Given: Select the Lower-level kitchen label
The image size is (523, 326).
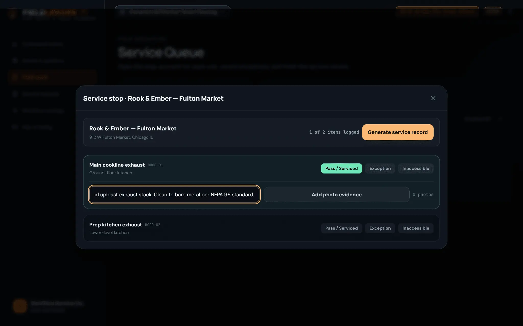Looking at the screenshot, I should (x=109, y=233).
